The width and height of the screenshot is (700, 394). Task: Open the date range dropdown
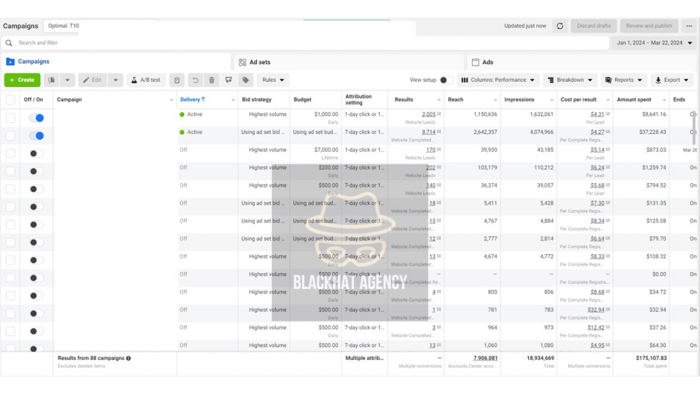point(653,43)
